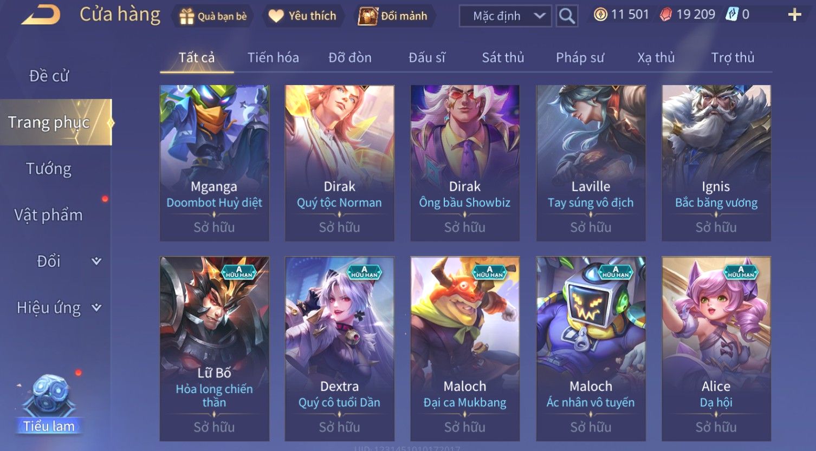Open the Alice Dạ hội skin card
This screenshot has width=816, height=451.
pos(716,349)
